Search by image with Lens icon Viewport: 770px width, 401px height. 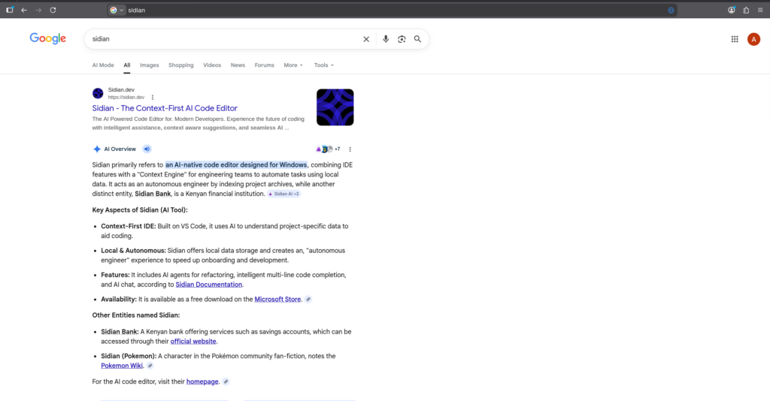point(402,39)
